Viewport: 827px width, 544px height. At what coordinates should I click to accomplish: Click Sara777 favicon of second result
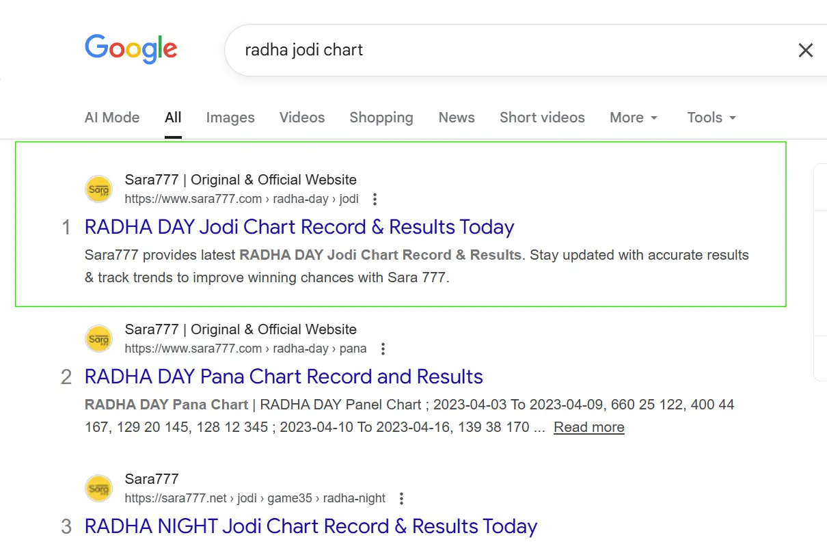[x=98, y=339]
